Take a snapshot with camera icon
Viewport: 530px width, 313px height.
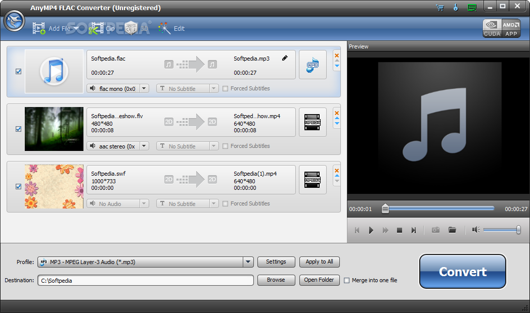[436, 230]
